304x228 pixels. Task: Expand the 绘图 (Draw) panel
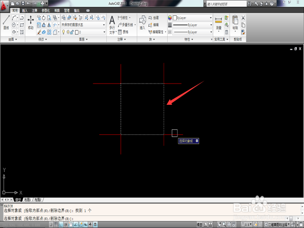[13, 40]
